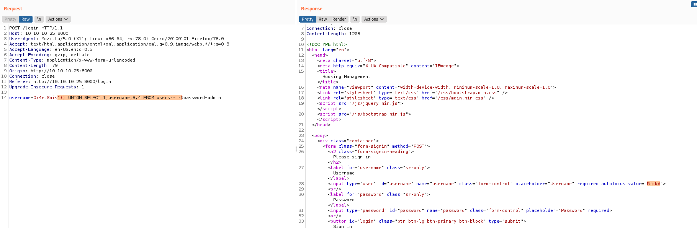
Task: Click the highlighted UNION SELECT payload
Action: pyautogui.click(x=119, y=98)
